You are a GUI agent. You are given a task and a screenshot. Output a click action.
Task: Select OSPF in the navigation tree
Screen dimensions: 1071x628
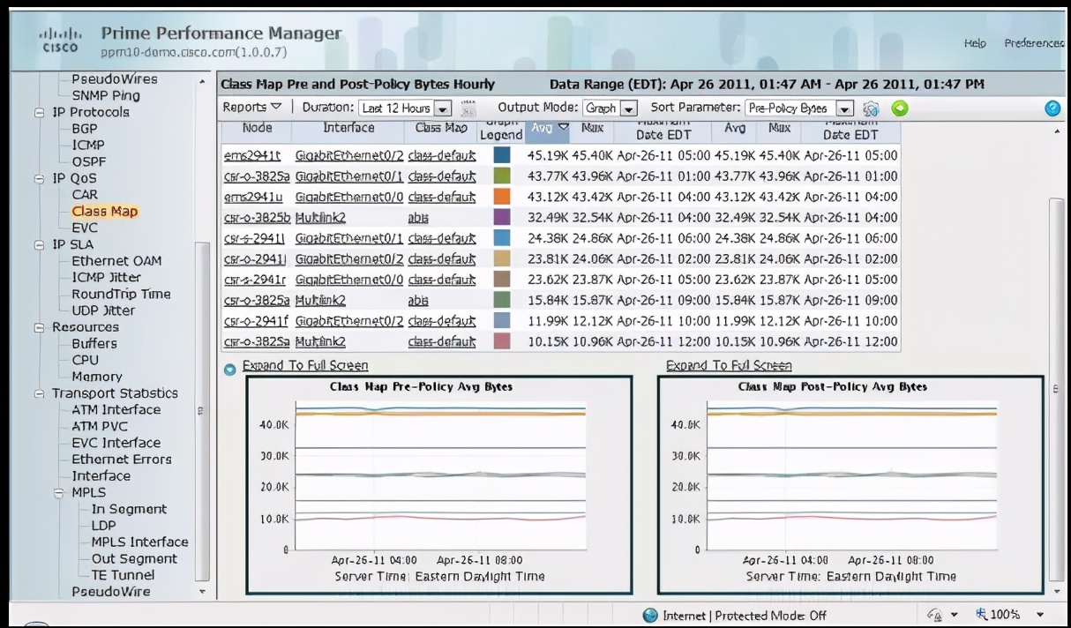point(88,161)
